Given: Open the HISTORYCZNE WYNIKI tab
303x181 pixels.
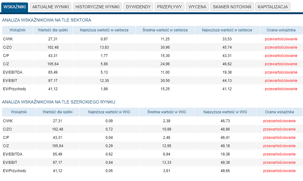Looking at the screenshot, I should coord(97,7).
